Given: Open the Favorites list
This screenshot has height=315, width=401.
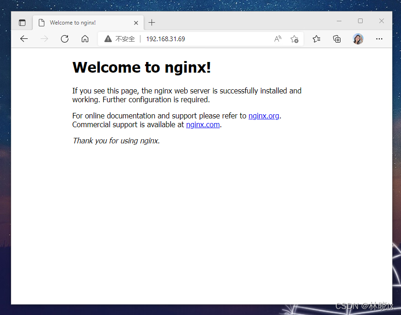Looking at the screenshot, I should point(316,39).
